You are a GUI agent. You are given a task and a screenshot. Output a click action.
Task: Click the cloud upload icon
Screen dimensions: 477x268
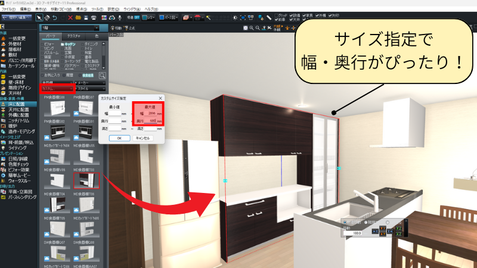point(112,18)
